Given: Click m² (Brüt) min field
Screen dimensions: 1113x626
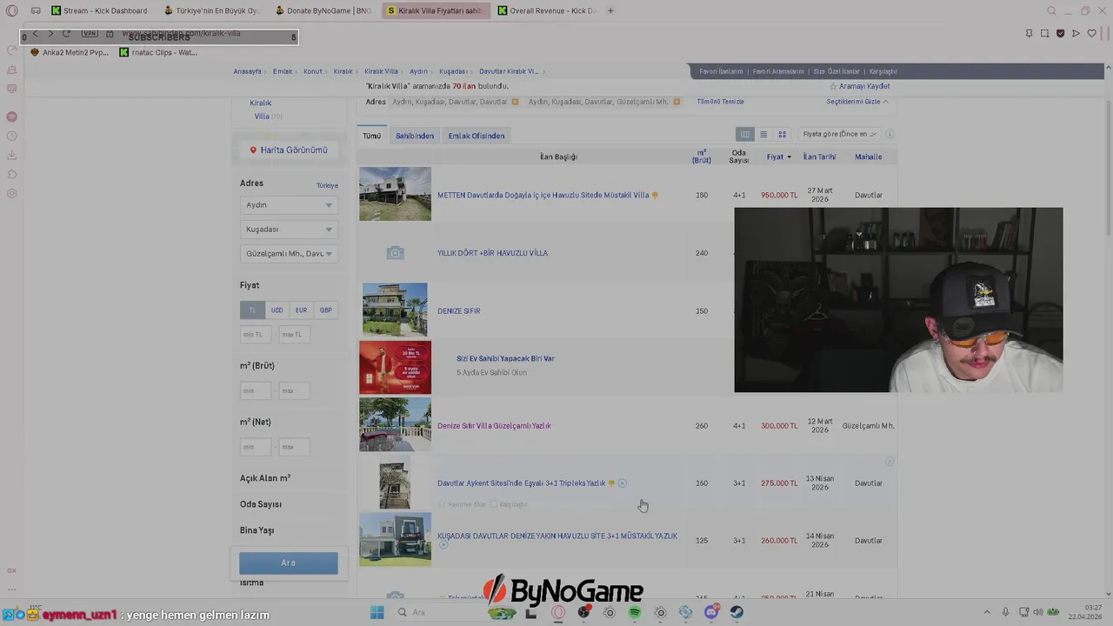Looking at the screenshot, I should click(254, 391).
